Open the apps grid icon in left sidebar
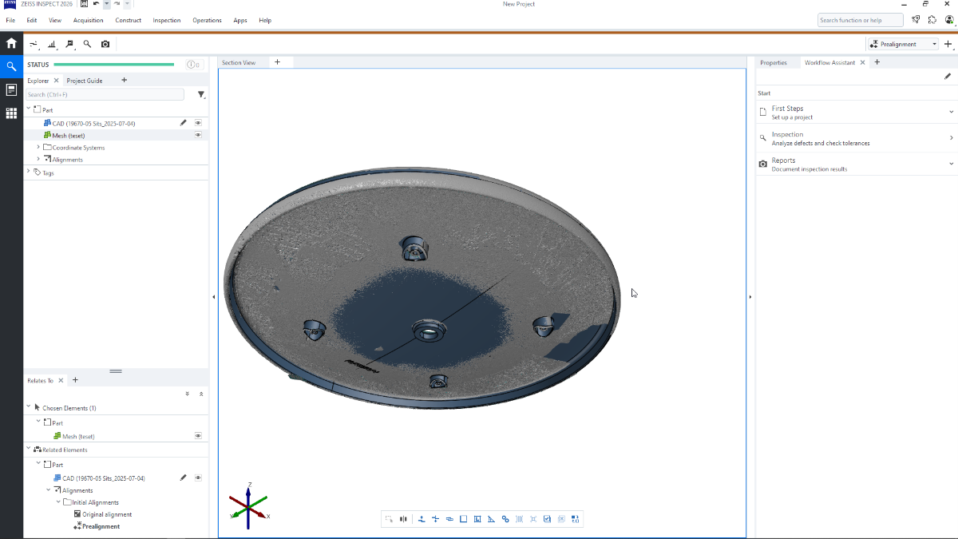958x539 pixels. click(11, 113)
